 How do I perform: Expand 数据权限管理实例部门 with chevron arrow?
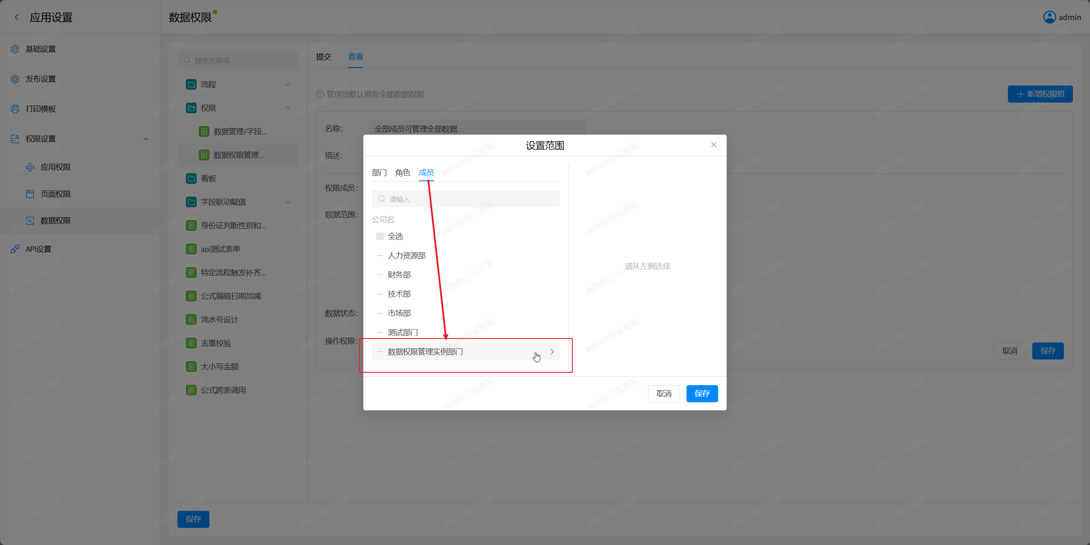552,352
